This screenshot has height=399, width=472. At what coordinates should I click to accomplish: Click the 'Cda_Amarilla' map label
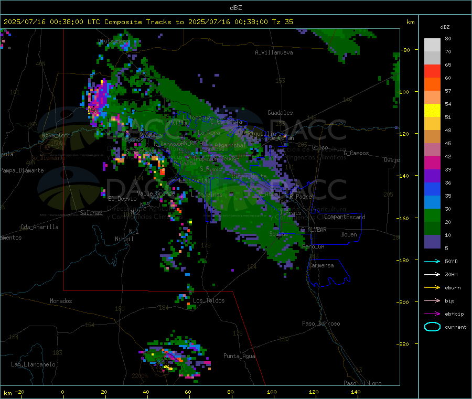tap(39, 227)
